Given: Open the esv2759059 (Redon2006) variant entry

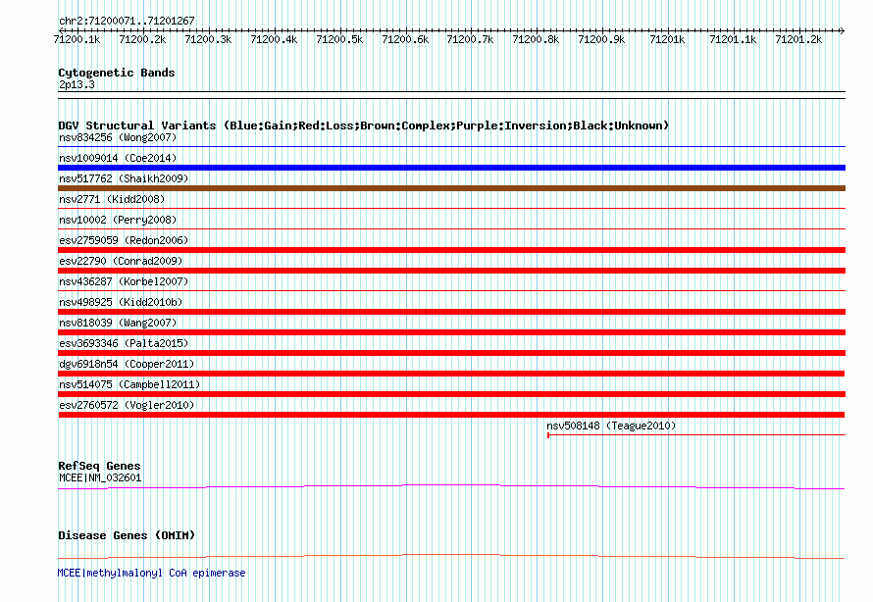Looking at the screenshot, I should (x=124, y=241).
